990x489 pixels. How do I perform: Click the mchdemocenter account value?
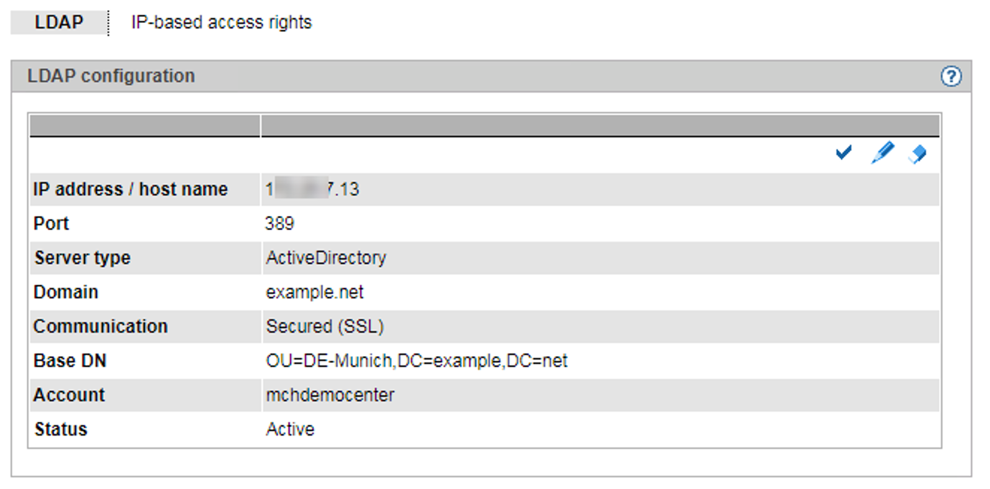click(x=330, y=395)
